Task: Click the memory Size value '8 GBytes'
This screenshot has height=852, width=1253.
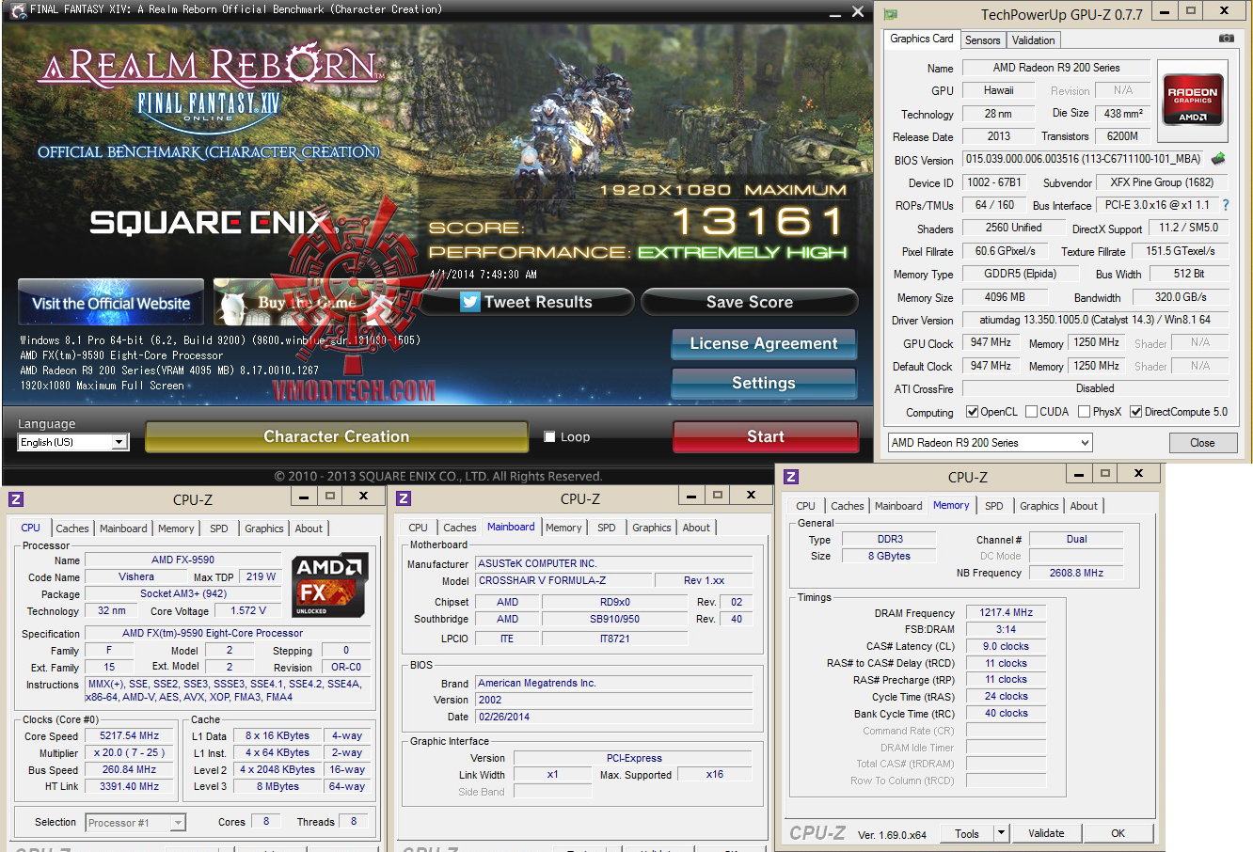Action: [x=889, y=556]
